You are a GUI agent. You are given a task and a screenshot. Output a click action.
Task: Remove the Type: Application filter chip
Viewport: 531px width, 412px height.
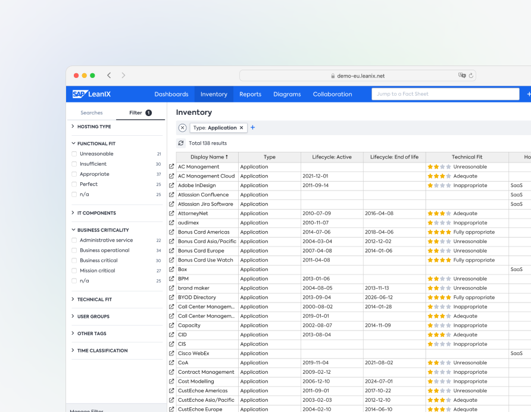pos(242,128)
